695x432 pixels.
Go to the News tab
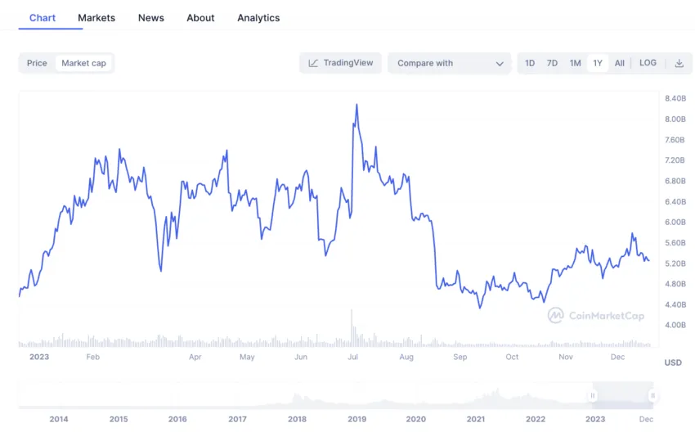151,17
